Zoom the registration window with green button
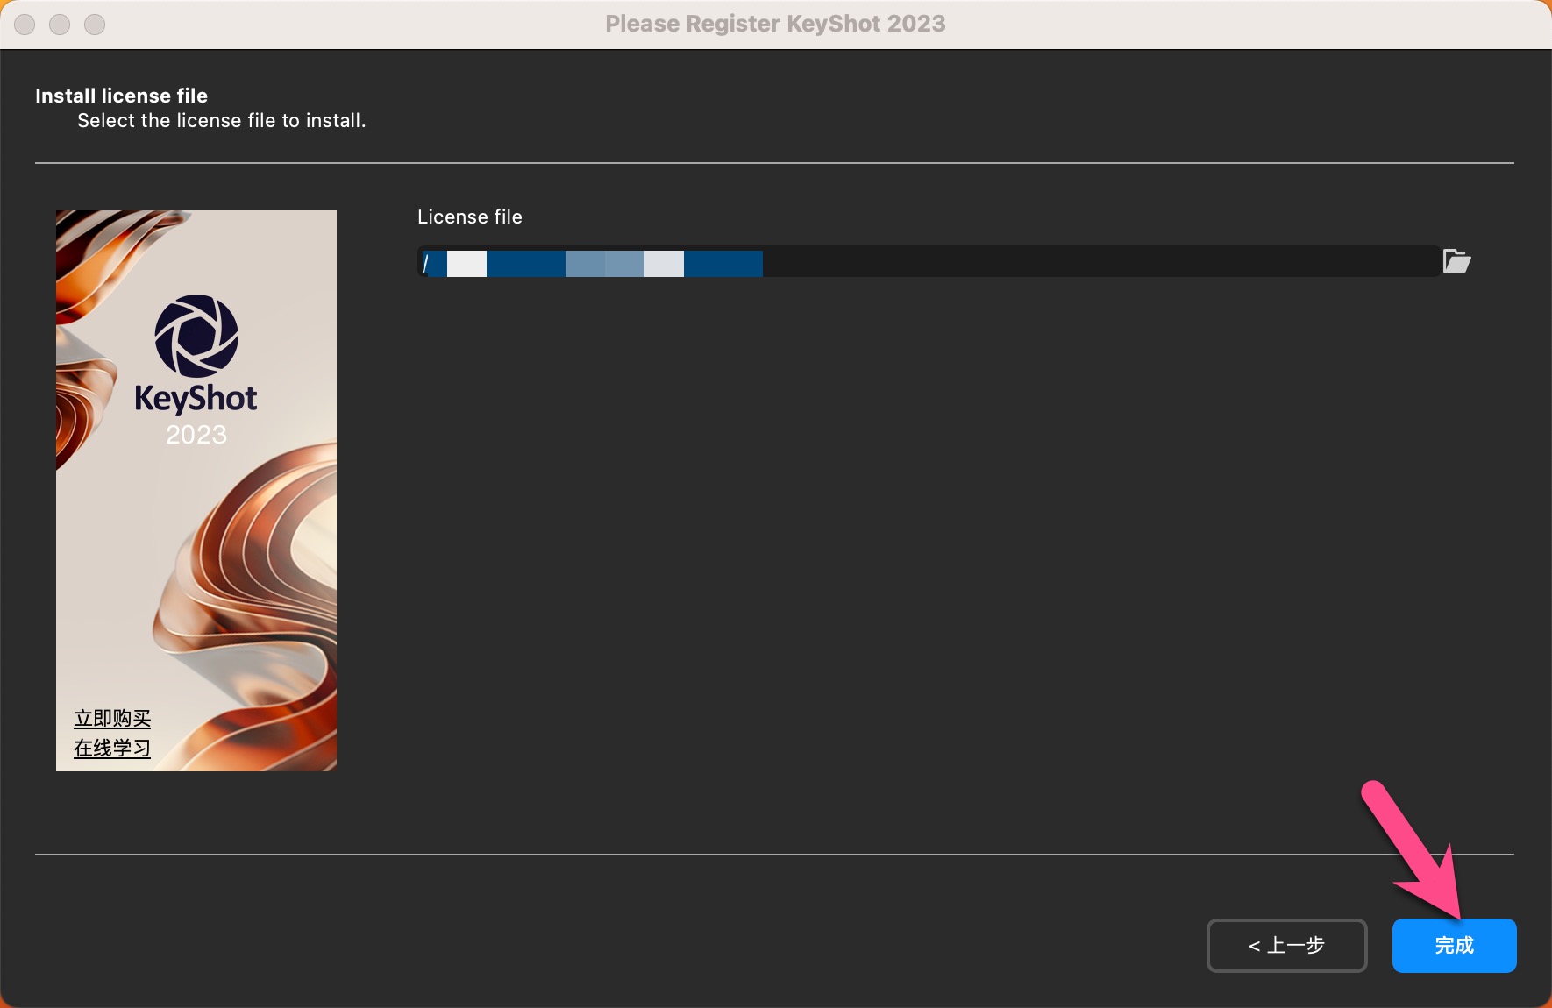 [95, 25]
